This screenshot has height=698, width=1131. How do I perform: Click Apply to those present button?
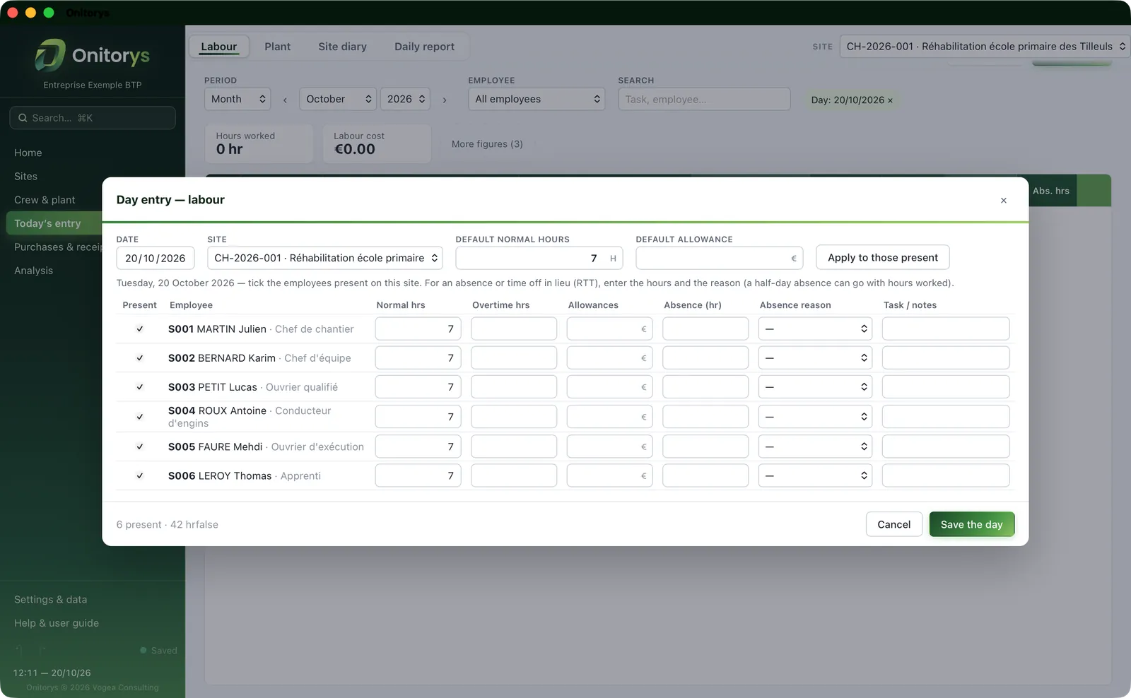point(883,257)
